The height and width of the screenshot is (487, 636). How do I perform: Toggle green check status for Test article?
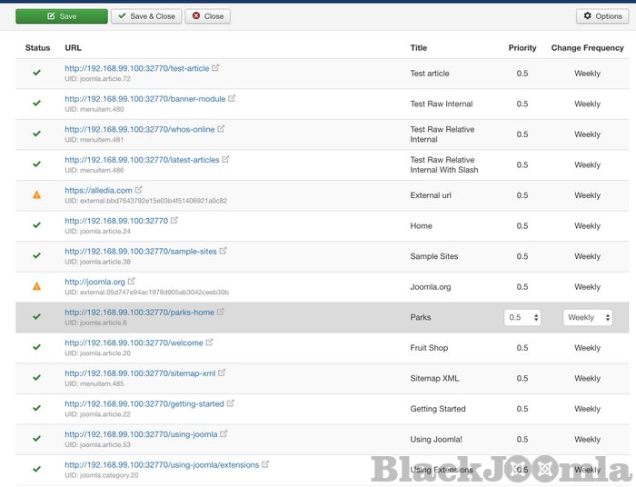37,73
